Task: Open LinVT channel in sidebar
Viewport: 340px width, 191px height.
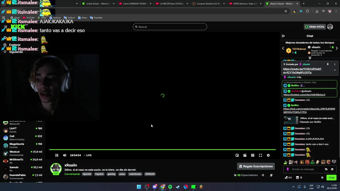Action: pyautogui.click(x=23, y=130)
